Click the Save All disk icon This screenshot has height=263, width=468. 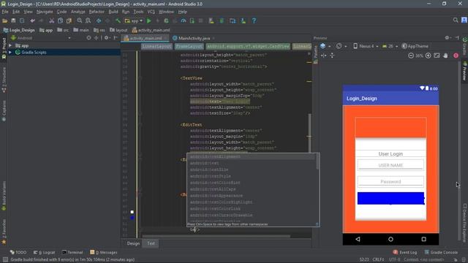tap(13, 20)
